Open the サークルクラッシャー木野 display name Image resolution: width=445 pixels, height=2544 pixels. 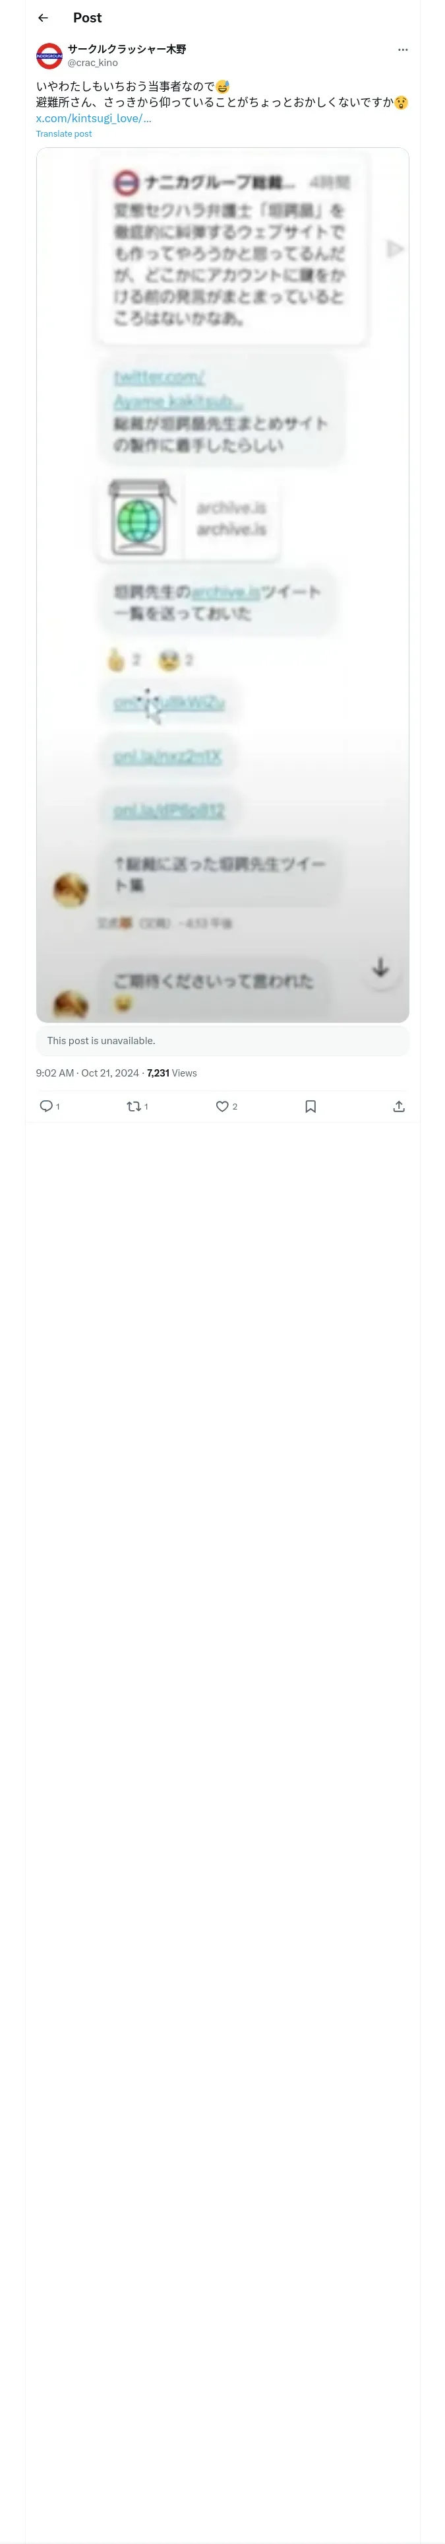[x=127, y=48]
